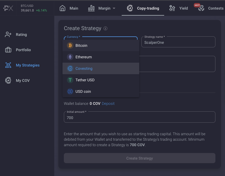Click the Main home icon
Screen dimensions: 225x176
point(62,8)
